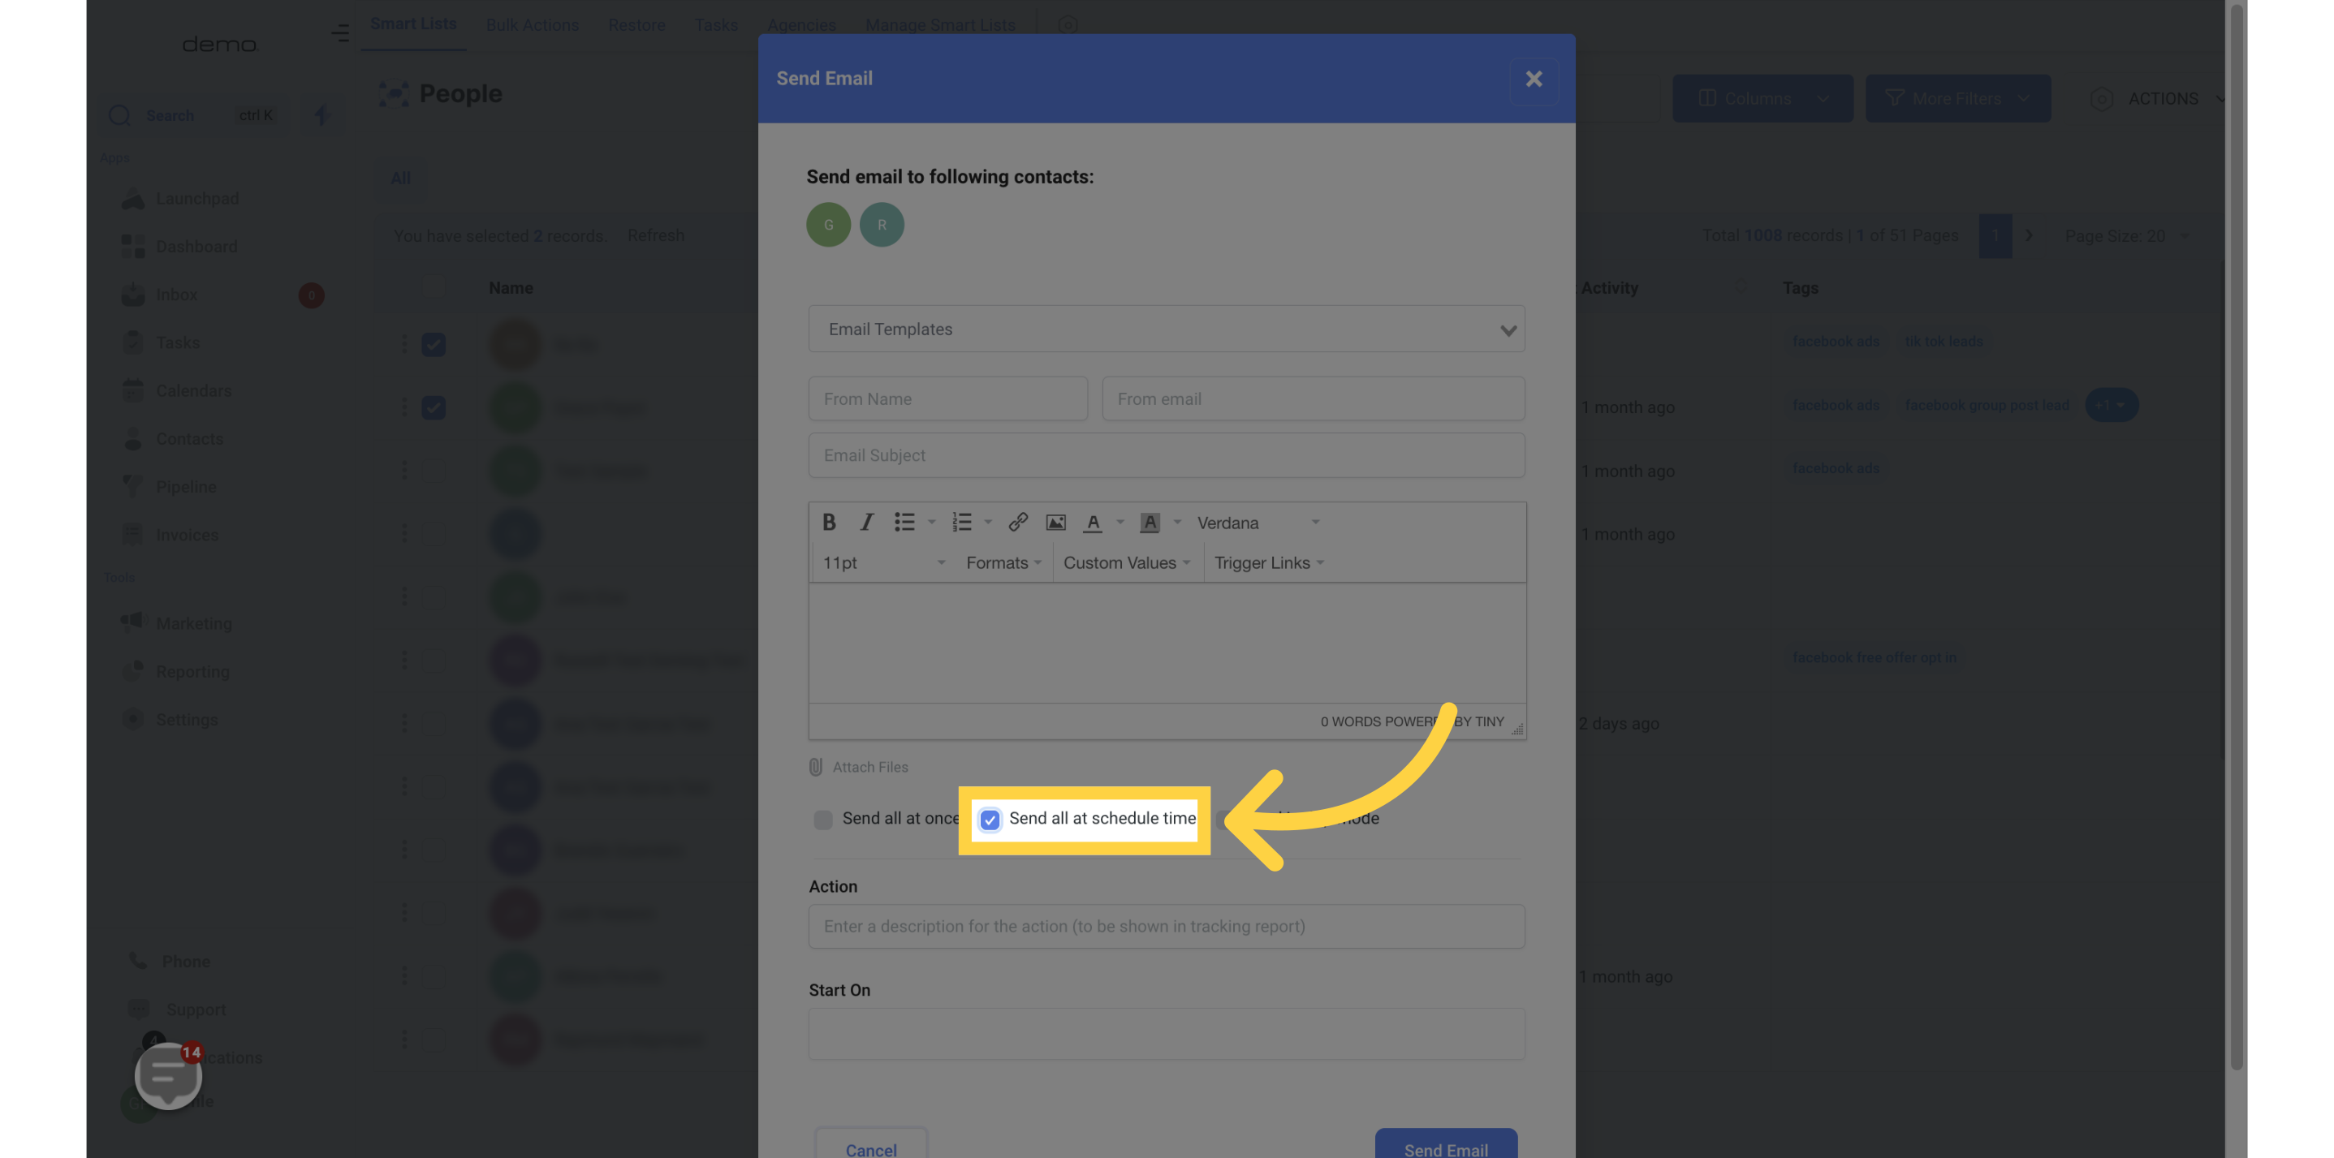Click the Insert image icon

coord(1057,524)
